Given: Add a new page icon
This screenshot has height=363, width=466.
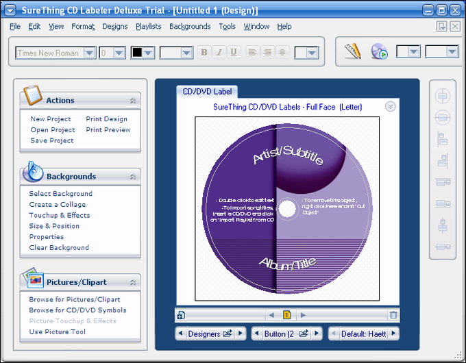Looking at the screenshot, I should [x=181, y=315].
